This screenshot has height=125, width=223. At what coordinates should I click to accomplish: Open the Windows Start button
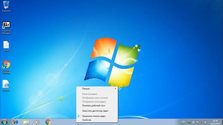click(4, 122)
